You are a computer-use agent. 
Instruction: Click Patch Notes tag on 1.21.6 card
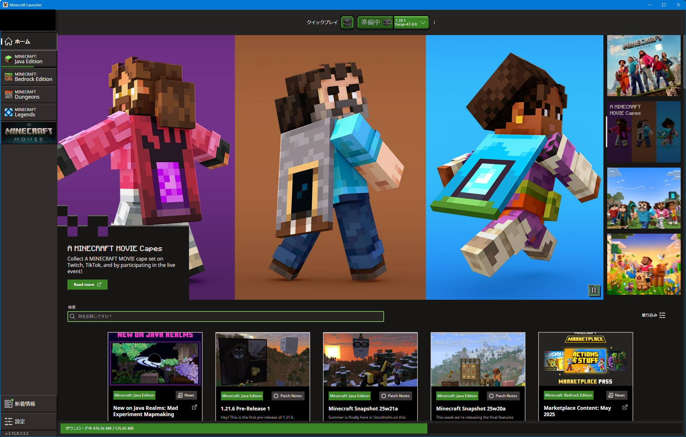(288, 396)
